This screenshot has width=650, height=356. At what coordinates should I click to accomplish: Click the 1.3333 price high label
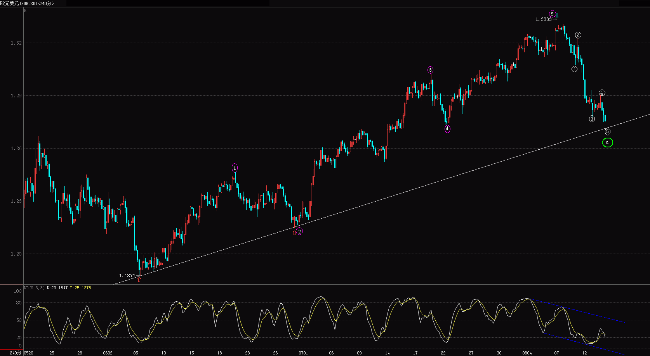click(x=543, y=18)
